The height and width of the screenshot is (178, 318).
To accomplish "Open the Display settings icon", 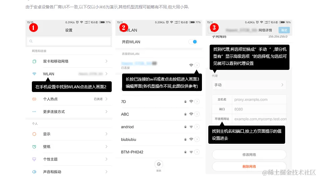I will [x=34, y=134].
